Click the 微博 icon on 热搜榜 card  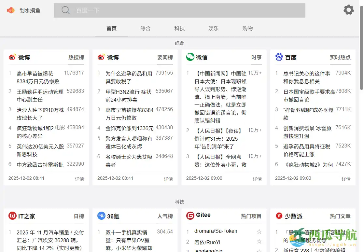(12, 57)
